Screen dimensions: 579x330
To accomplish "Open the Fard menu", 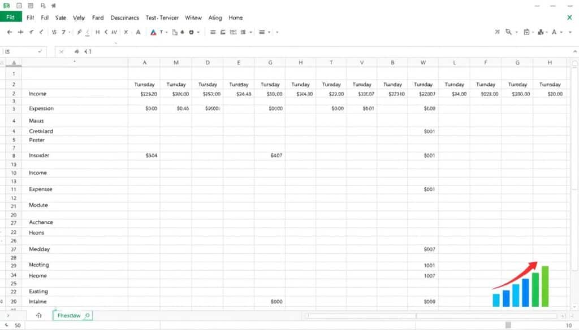I will tap(98, 17).
